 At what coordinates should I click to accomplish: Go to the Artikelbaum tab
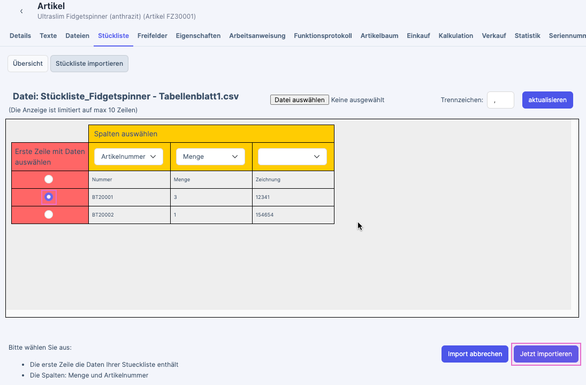click(x=379, y=36)
